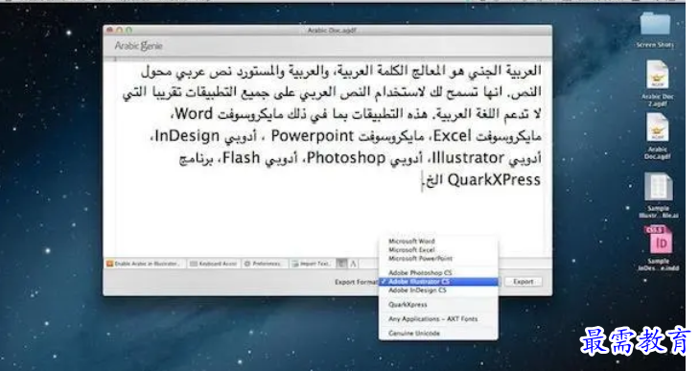This screenshot has height=371, width=699.
Task: Click the word Photoshop in the text
Action: click(x=346, y=158)
